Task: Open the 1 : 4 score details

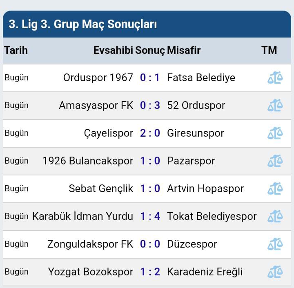Action: (x=150, y=216)
